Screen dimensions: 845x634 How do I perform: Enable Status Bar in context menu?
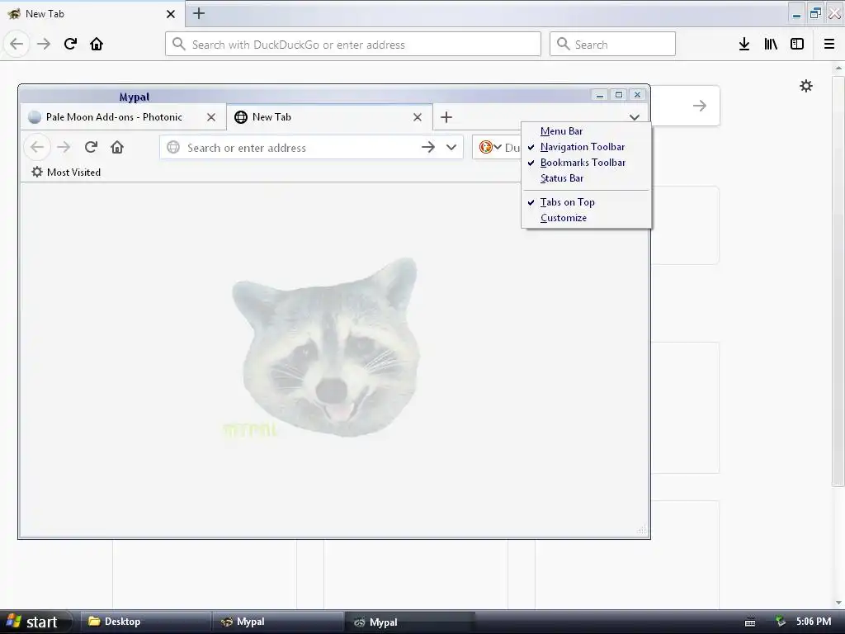[x=587, y=178]
